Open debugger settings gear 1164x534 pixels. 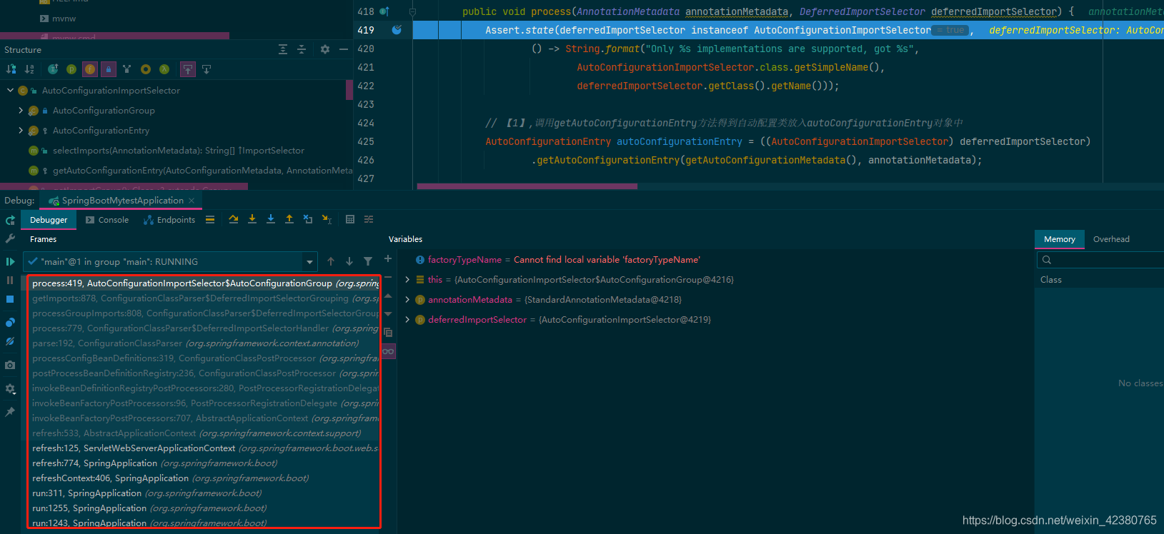coord(10,388)
